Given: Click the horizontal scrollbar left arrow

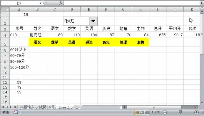Looking at the screenshot, I should coord(124,107).
